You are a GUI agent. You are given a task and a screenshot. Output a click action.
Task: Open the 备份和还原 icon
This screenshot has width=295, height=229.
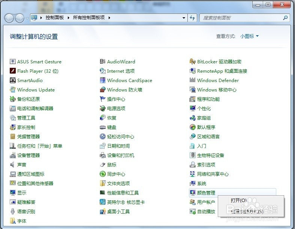13,99
